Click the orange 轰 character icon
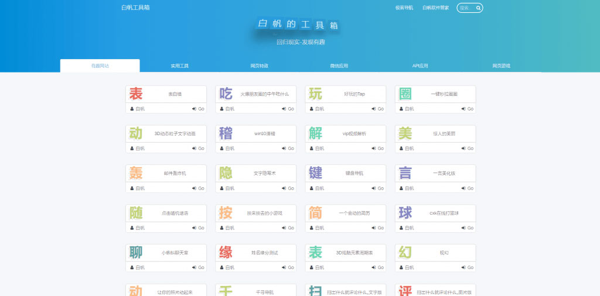Image resolution: width=600 pixels, height=296 pixels. tap(136, 173)
